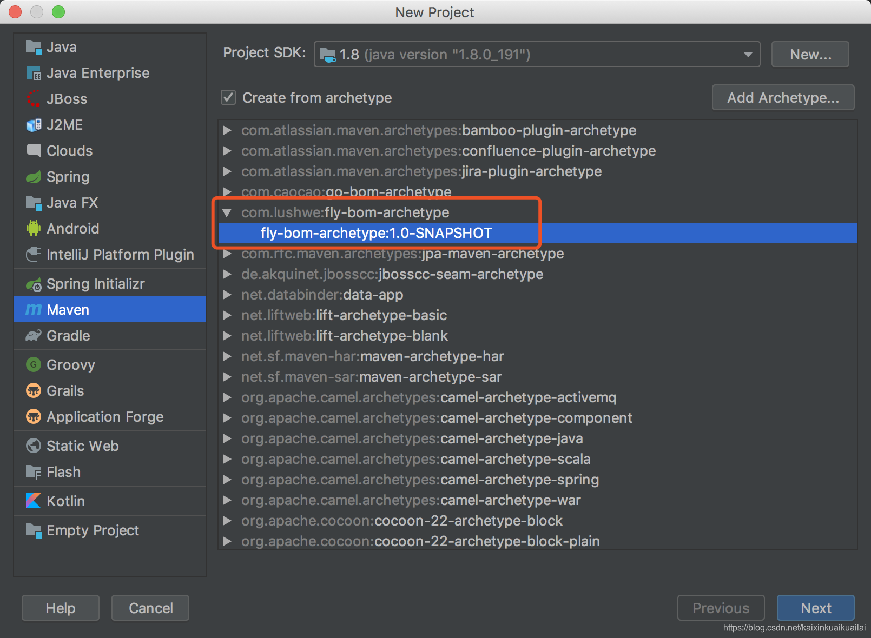Click the Next button
Screen dimensions: 871x638
[815, 608]
